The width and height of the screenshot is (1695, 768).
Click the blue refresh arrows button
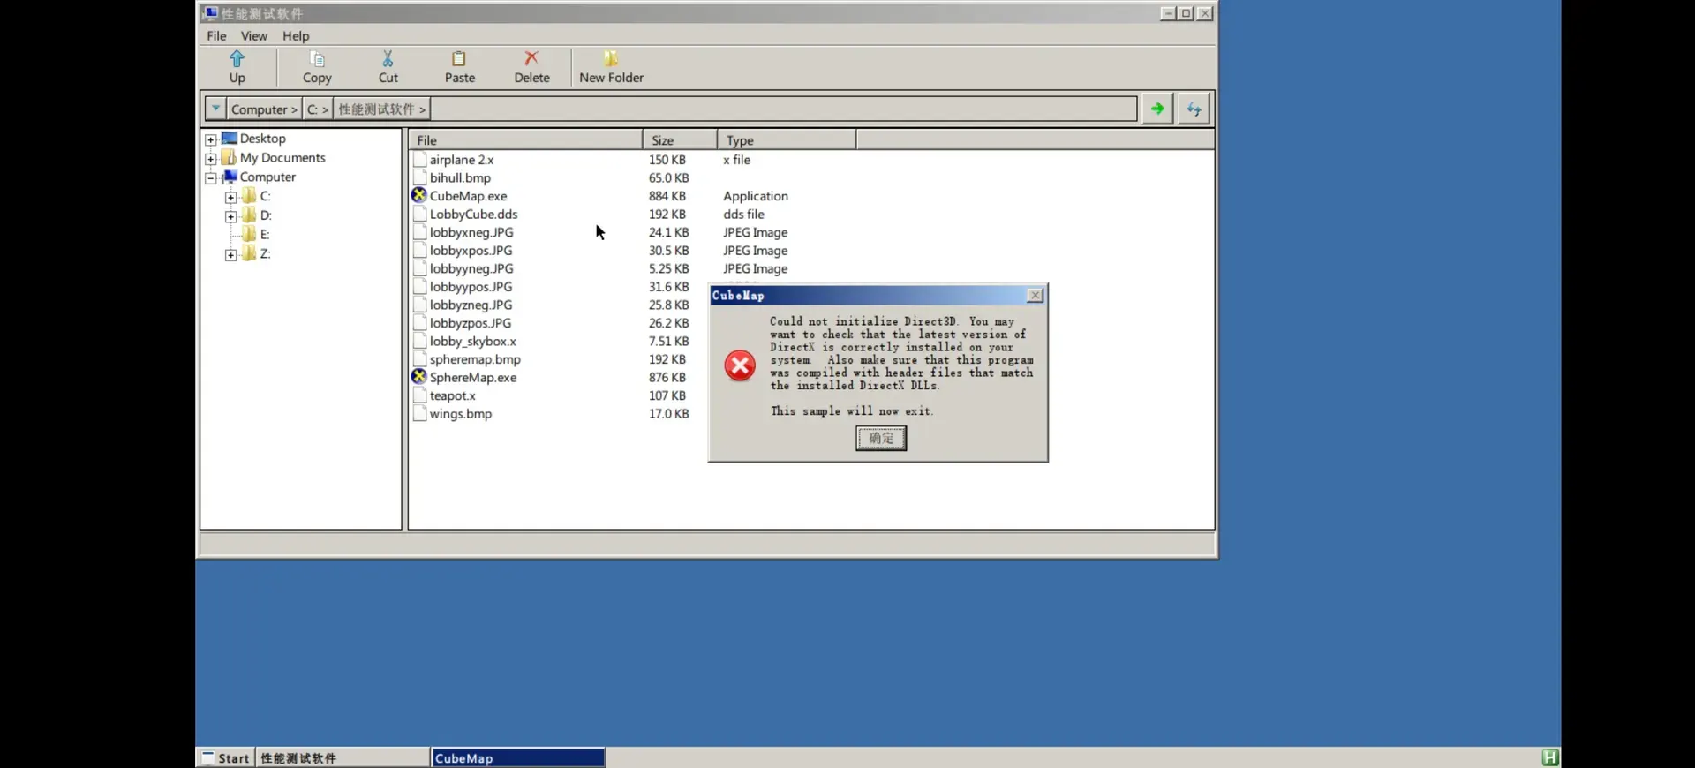click(1194, 109)
